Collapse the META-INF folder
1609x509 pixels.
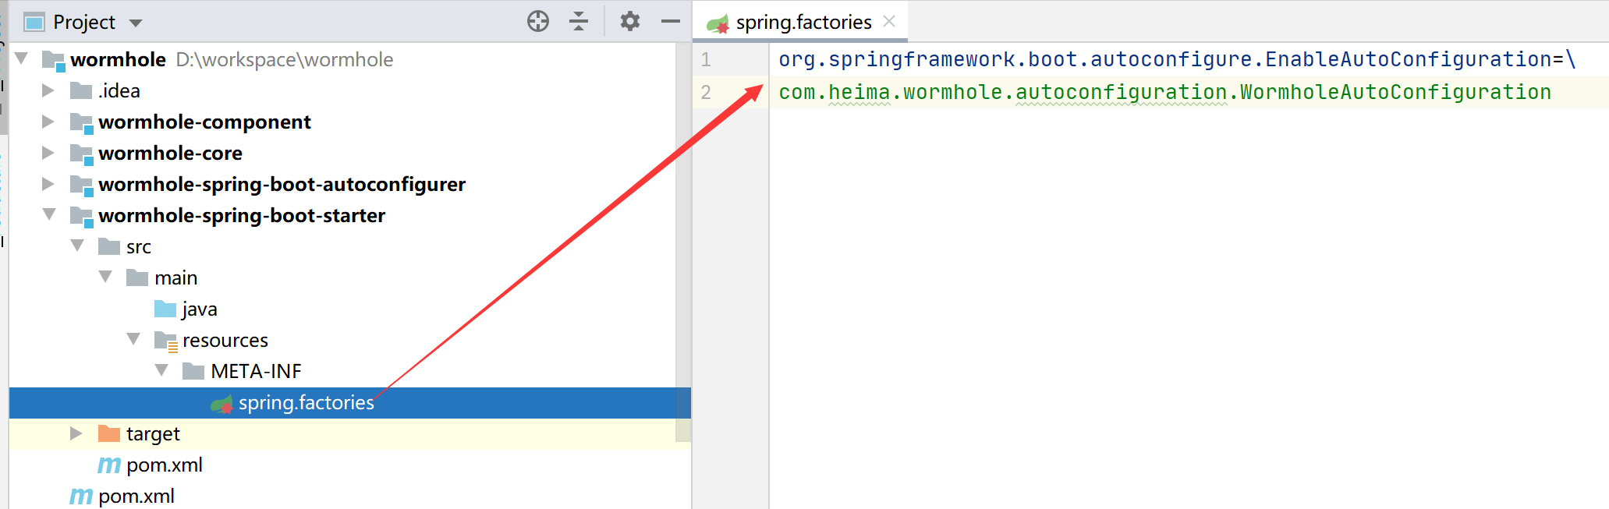click(x=161, y=370)
